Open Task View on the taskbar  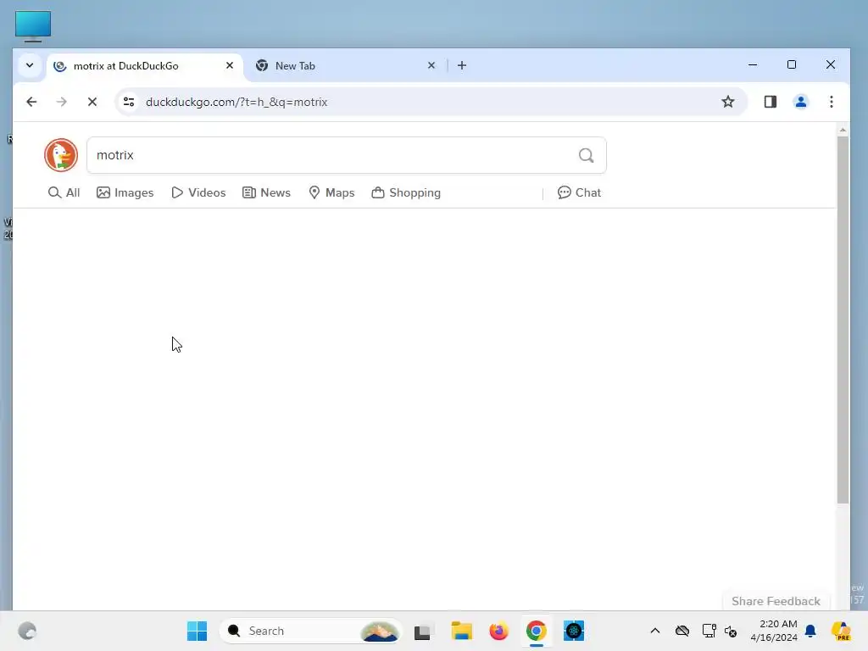(x=422, y=631)
